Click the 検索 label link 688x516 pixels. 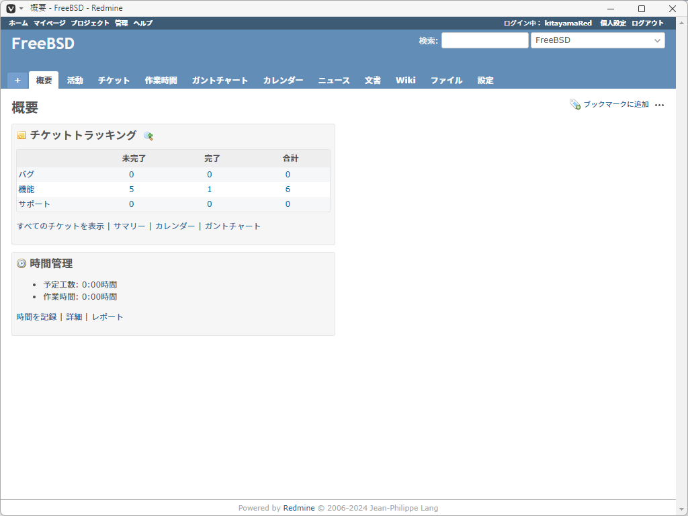[x=427, y=41]
